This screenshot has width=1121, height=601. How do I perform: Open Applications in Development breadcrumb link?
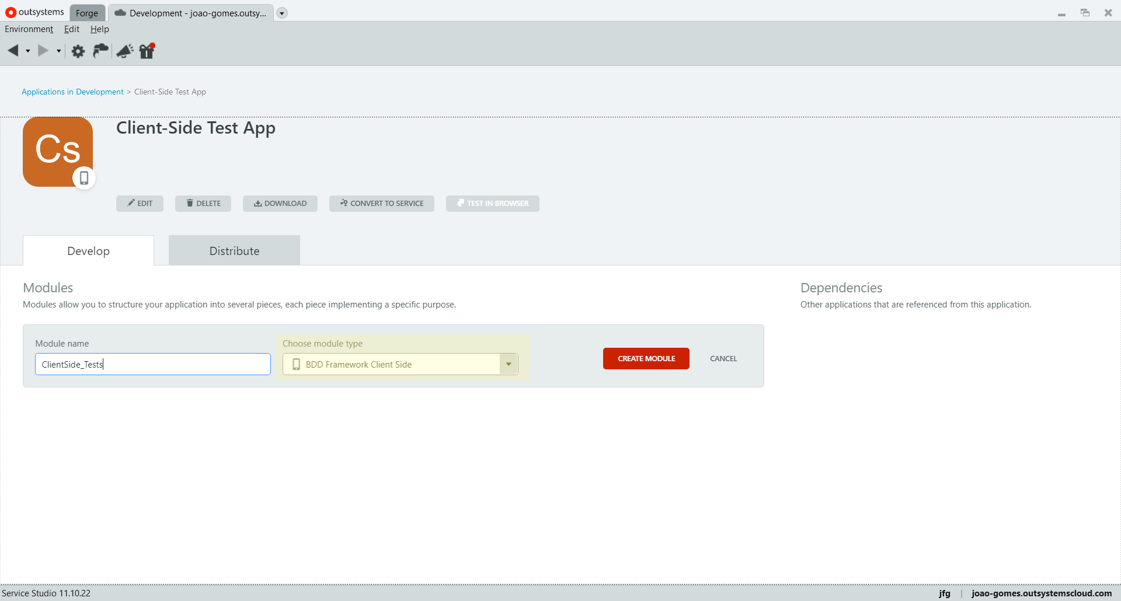(x=72, y=92)
